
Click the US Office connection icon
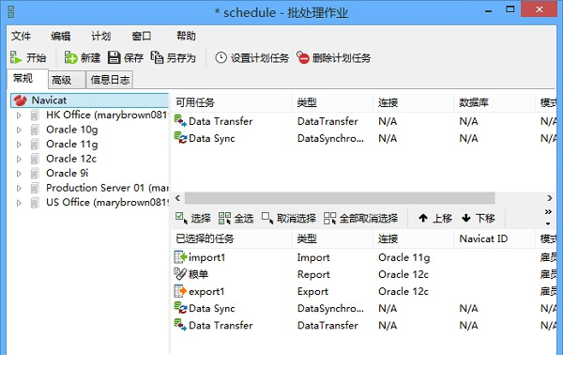click(35, 203)
